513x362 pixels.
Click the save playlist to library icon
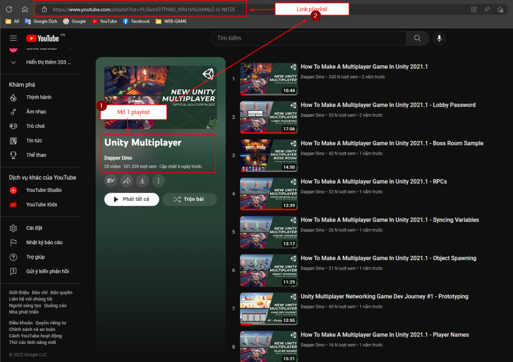tap(111, 180)
